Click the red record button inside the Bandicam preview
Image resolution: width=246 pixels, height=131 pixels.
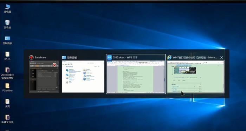54,65
